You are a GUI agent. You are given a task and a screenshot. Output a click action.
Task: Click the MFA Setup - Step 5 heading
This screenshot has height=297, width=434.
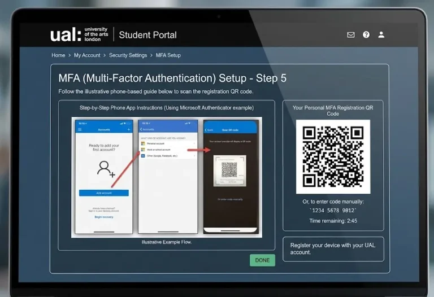tap(172, 78)
